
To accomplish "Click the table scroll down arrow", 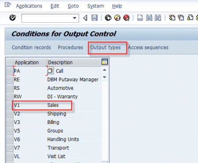I will [x=104, y=77].
